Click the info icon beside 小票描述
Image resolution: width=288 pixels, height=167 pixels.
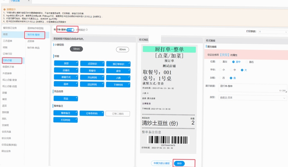tap(86, 30)
